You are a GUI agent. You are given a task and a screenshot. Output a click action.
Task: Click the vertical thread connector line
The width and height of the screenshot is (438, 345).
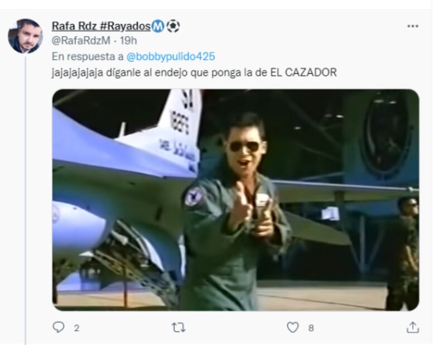[x=26, y=200]
